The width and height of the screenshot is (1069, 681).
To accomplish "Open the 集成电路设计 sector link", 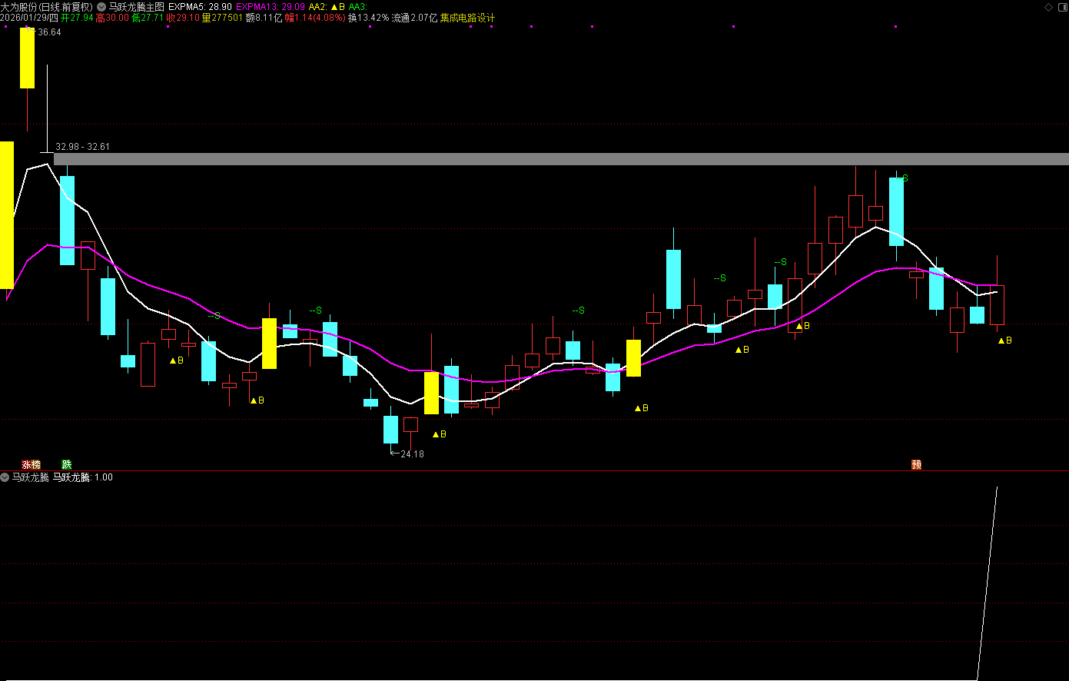I will click(x=467, y=18).
